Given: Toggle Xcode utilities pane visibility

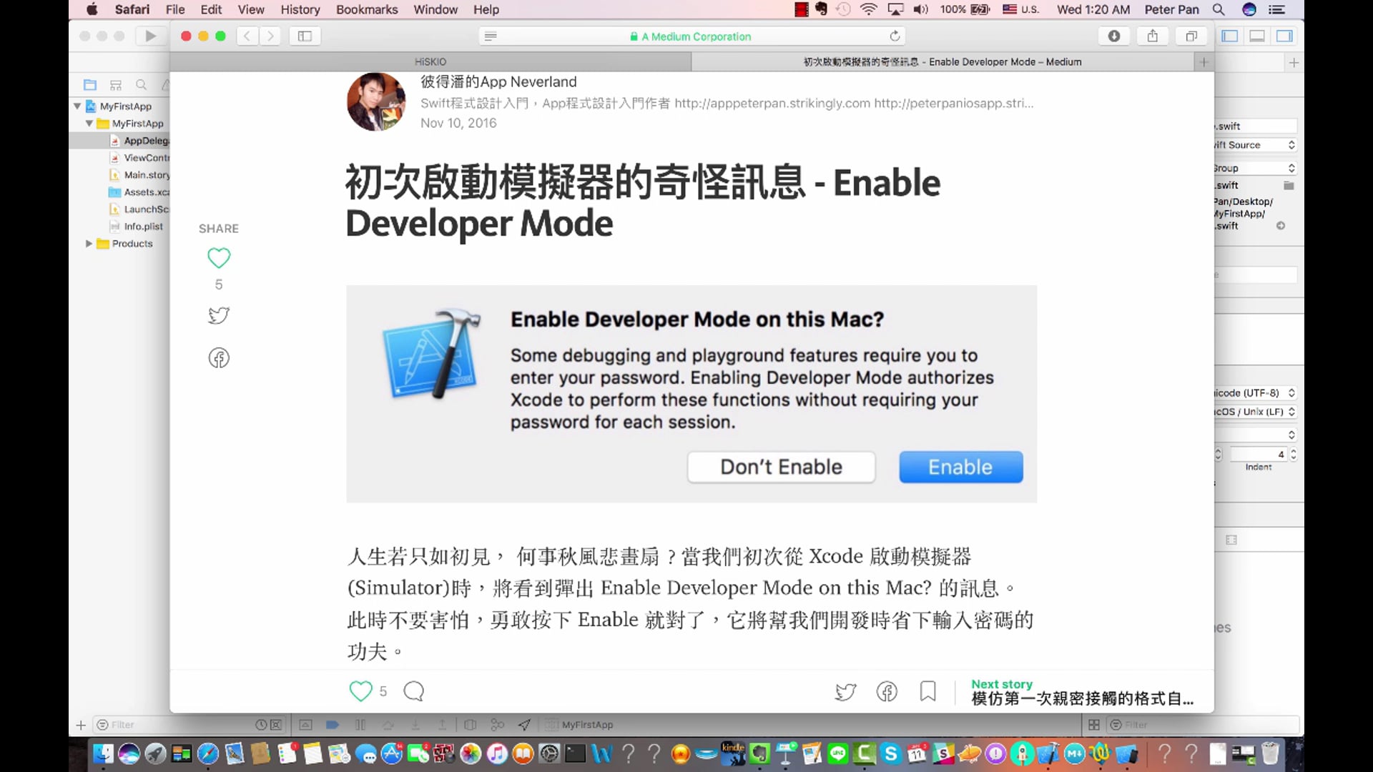Looking at the screenshot, I should tap(1284, 36).
